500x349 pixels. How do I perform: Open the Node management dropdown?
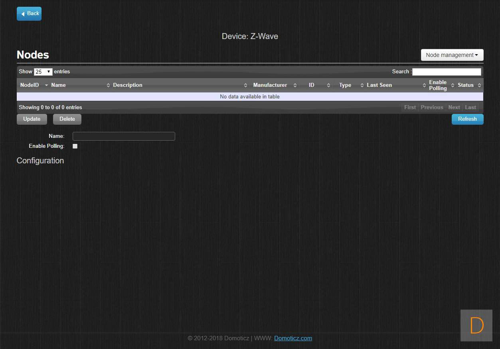point(452,55)
